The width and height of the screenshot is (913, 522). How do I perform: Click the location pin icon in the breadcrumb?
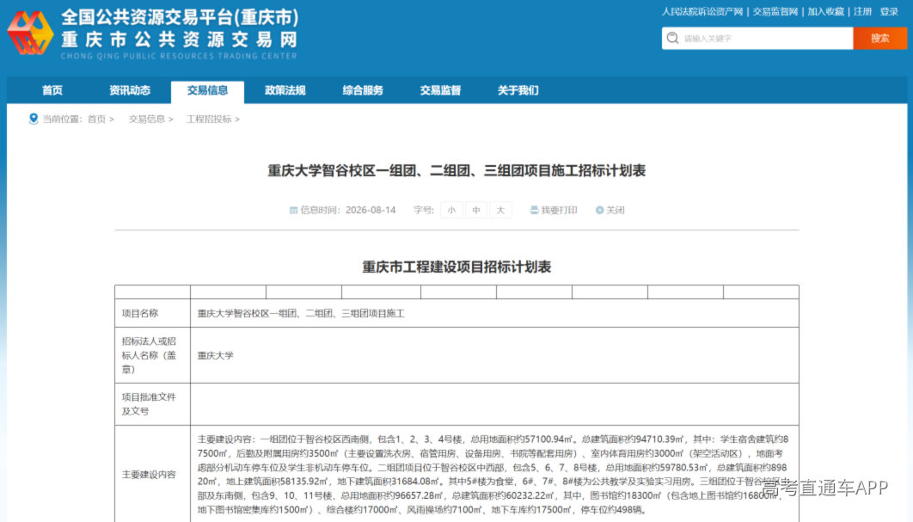[34, 119]
